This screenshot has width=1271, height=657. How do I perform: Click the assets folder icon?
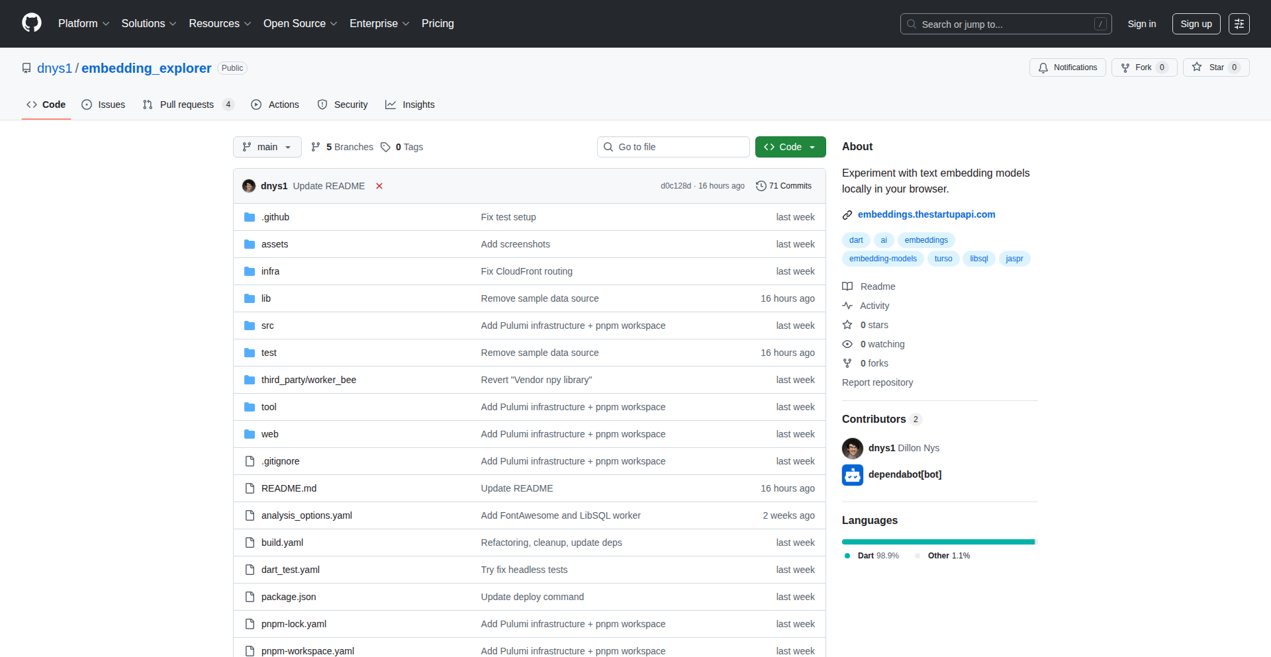coord(250,244)
